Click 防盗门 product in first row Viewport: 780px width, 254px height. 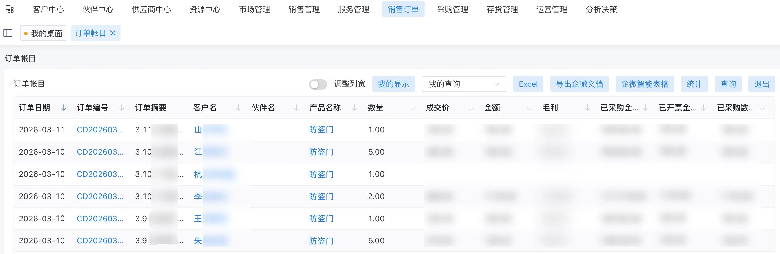(x=321, y=130)
